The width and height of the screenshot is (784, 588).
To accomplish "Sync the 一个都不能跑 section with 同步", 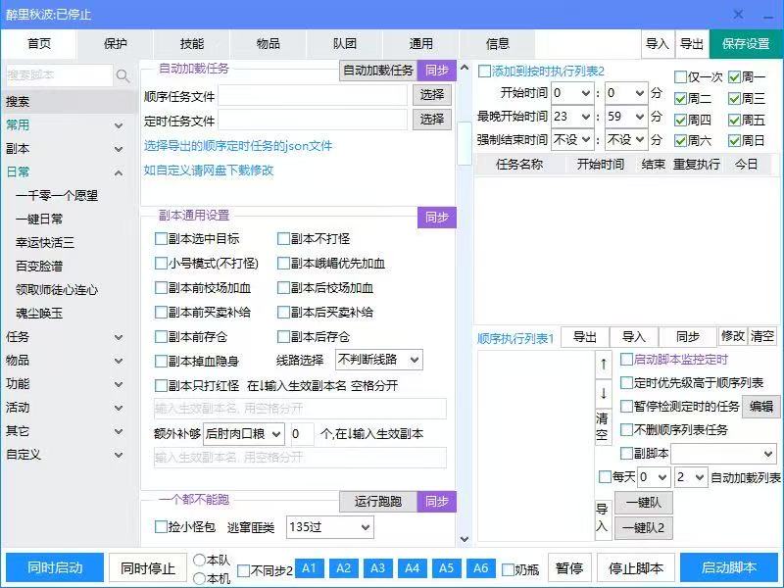I will coord(436,502).
